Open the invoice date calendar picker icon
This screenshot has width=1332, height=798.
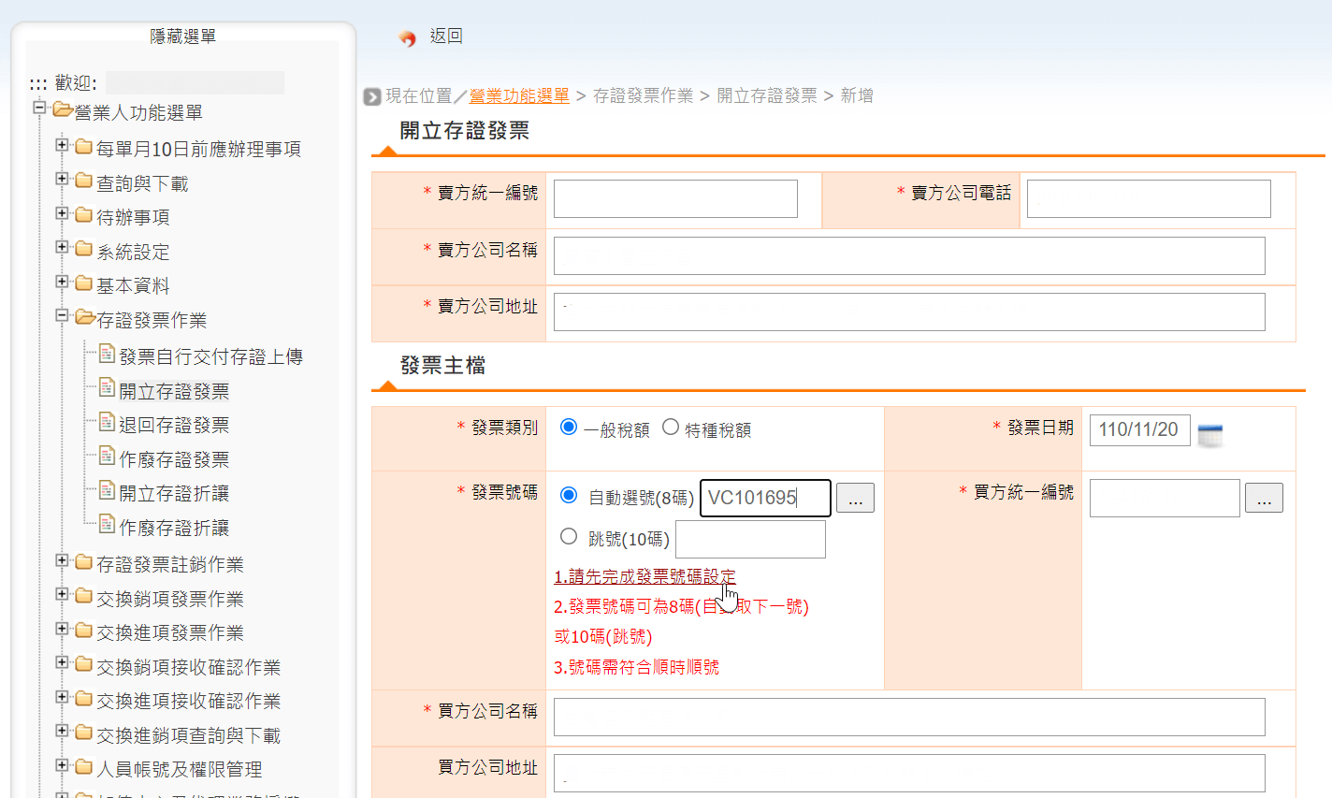click(x=1210, y=434)
